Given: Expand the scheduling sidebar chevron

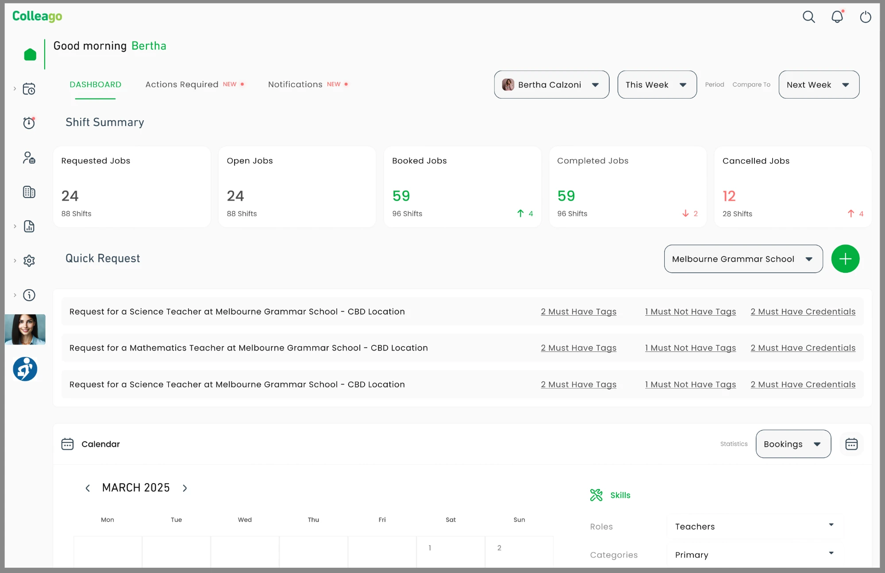Looking at the screenshot, I should click(15, 89).
